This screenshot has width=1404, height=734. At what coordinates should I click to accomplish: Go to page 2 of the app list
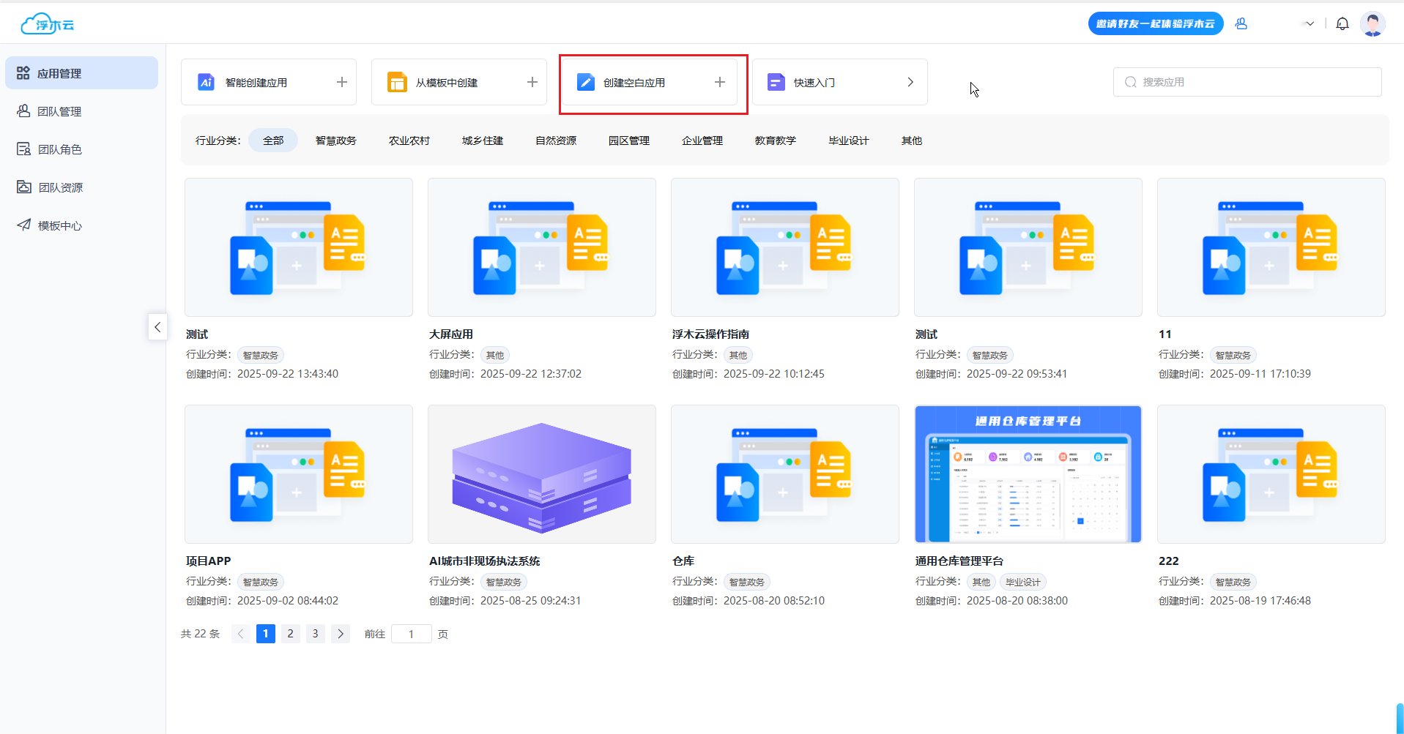point(291,634)
